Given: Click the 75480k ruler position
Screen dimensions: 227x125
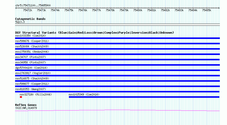Looking at the screenshot, I should point(138,10).
